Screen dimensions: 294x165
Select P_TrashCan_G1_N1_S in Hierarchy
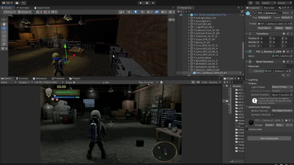pyautogui.click(x=205, y=36)
